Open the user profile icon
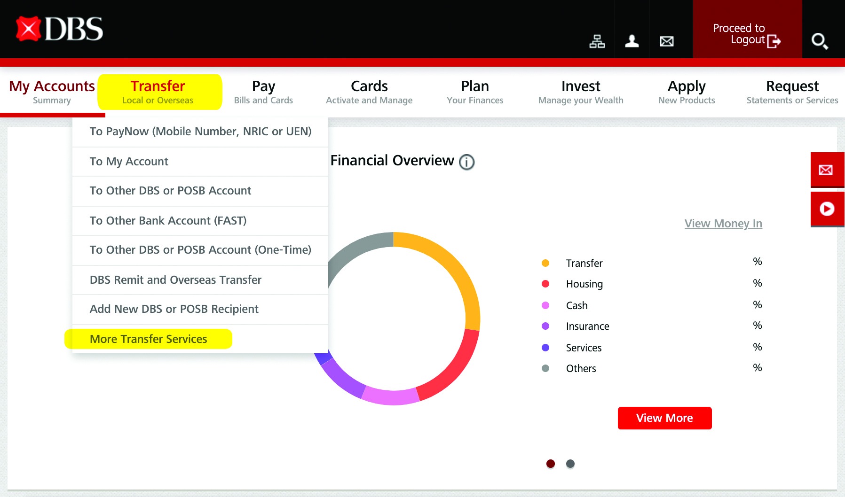 pyautogui.click(x=632, y=41)
